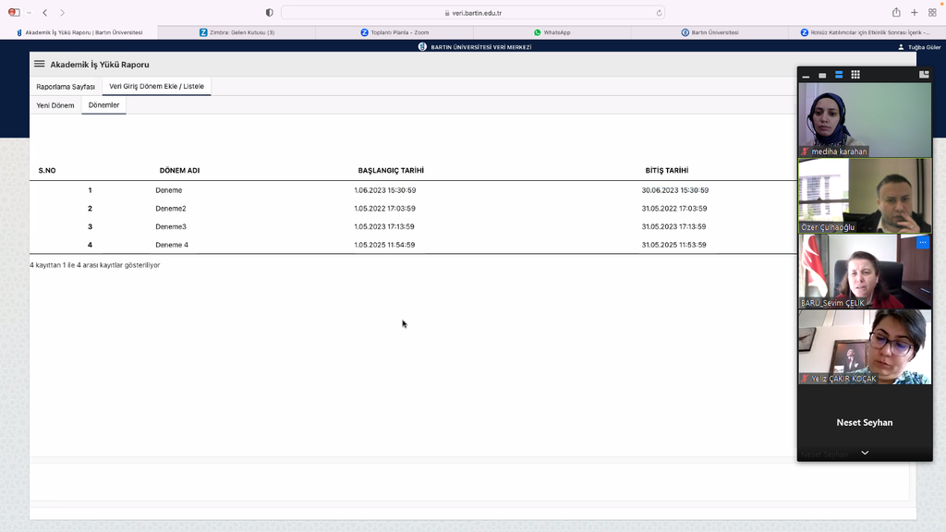Open the Raporlama Sayfası tab
Screen dimensions: 946x532
click(x=66, y=87)
